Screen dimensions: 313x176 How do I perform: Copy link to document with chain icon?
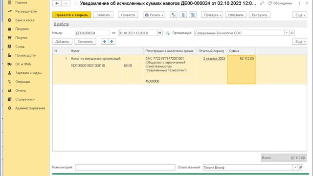262,3
